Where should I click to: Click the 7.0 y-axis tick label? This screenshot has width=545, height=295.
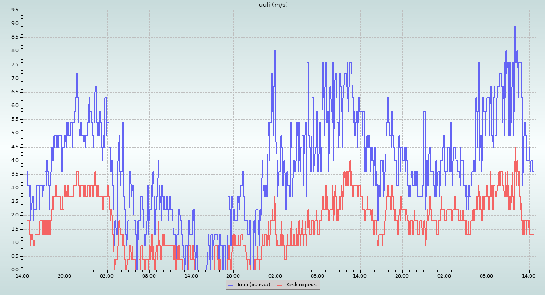(15, 78)
